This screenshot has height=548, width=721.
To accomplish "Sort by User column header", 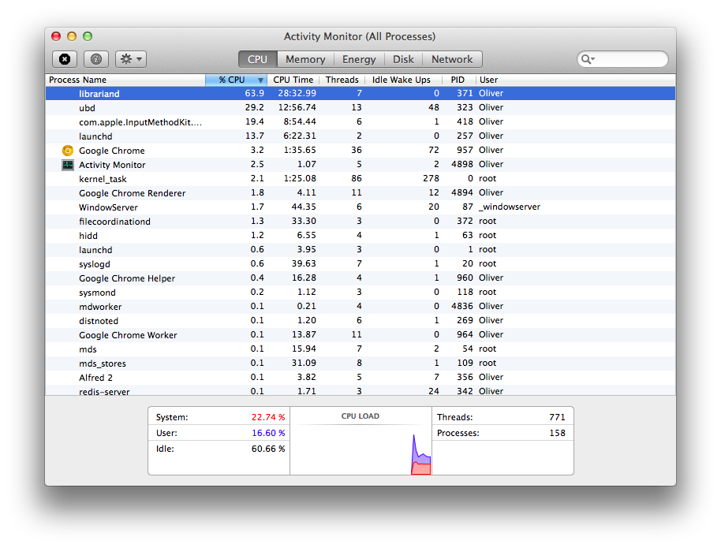I will tap(576, 80).
